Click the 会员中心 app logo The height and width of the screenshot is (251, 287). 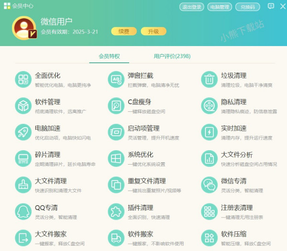coord(7,6)
